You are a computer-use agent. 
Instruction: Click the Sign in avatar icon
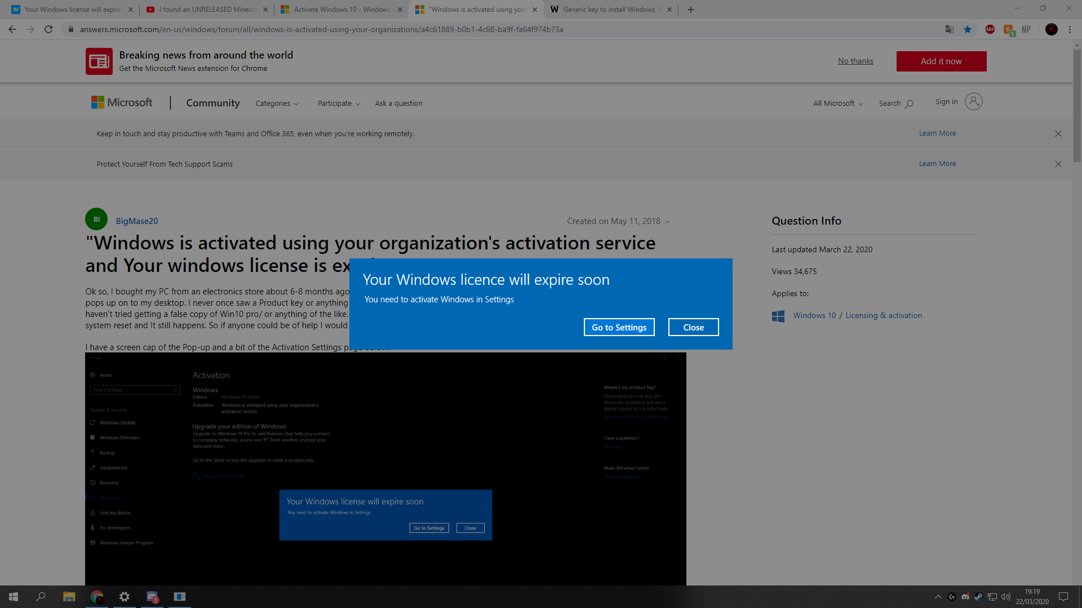[974, 101]
